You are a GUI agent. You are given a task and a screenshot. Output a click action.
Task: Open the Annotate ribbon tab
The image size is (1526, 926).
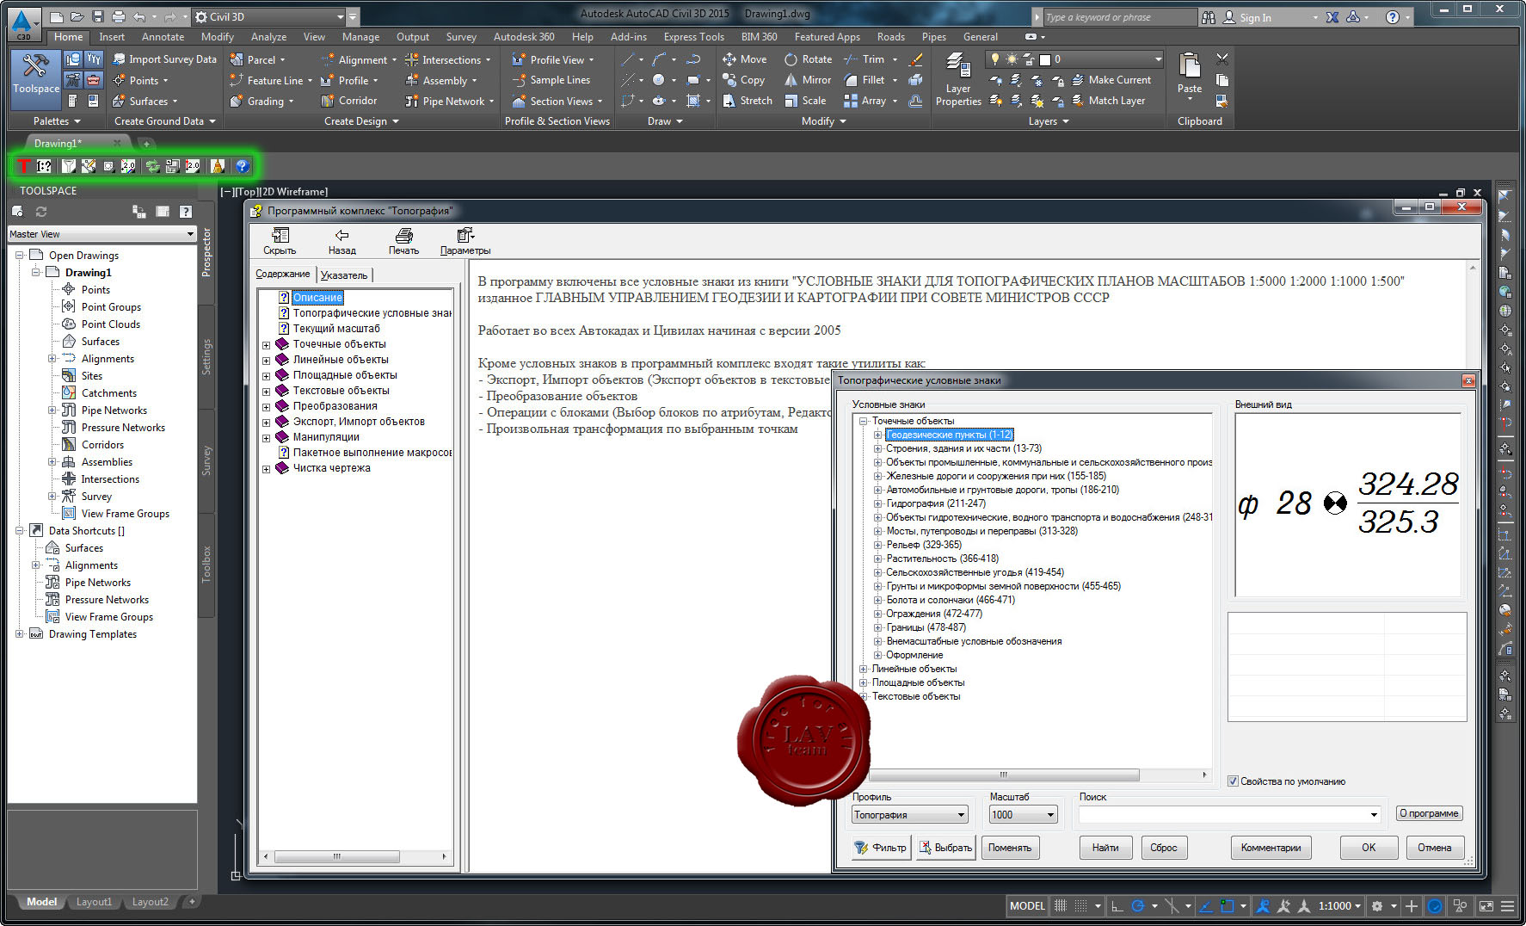[x=163, y=37]
